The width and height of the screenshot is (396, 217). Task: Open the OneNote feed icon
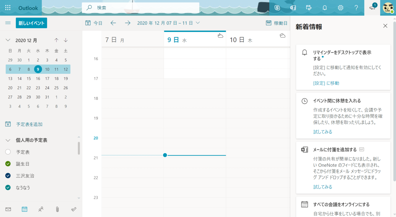coord(293,8)
